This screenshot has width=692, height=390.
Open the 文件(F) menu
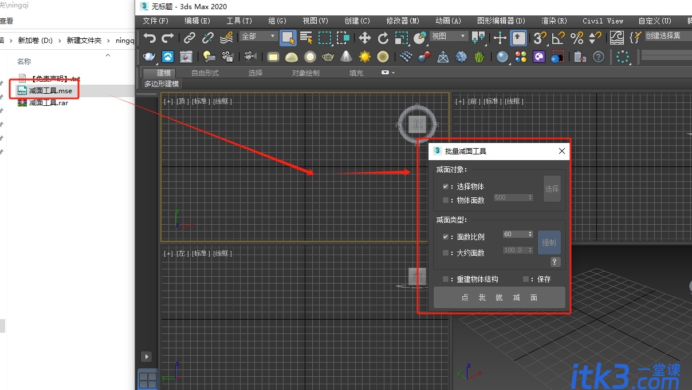click(x=156, y=21)
